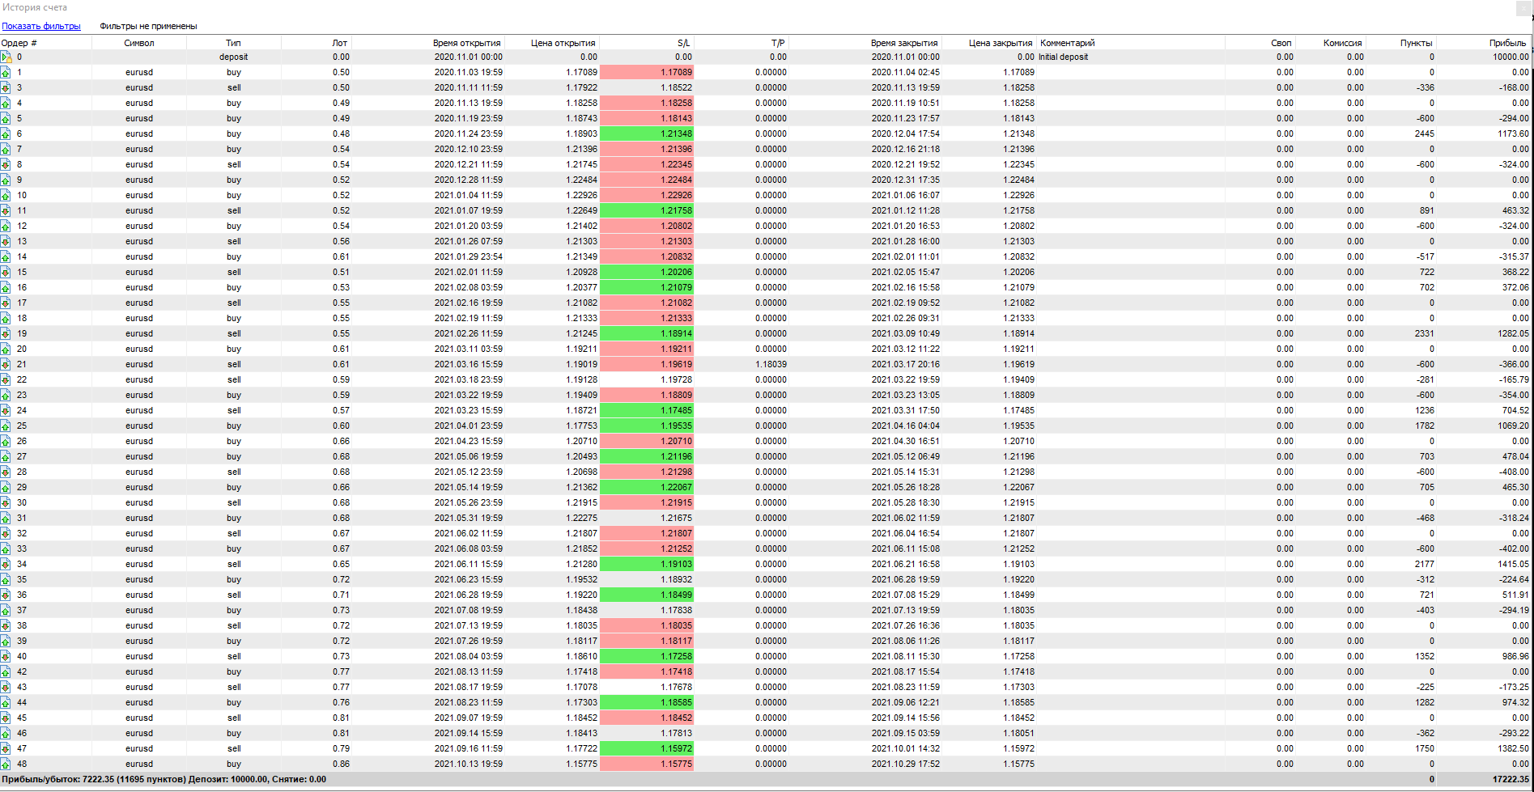Click the sell icon on order 40
This screenshot has height=792, width=1534.
[x=6, y=657]
